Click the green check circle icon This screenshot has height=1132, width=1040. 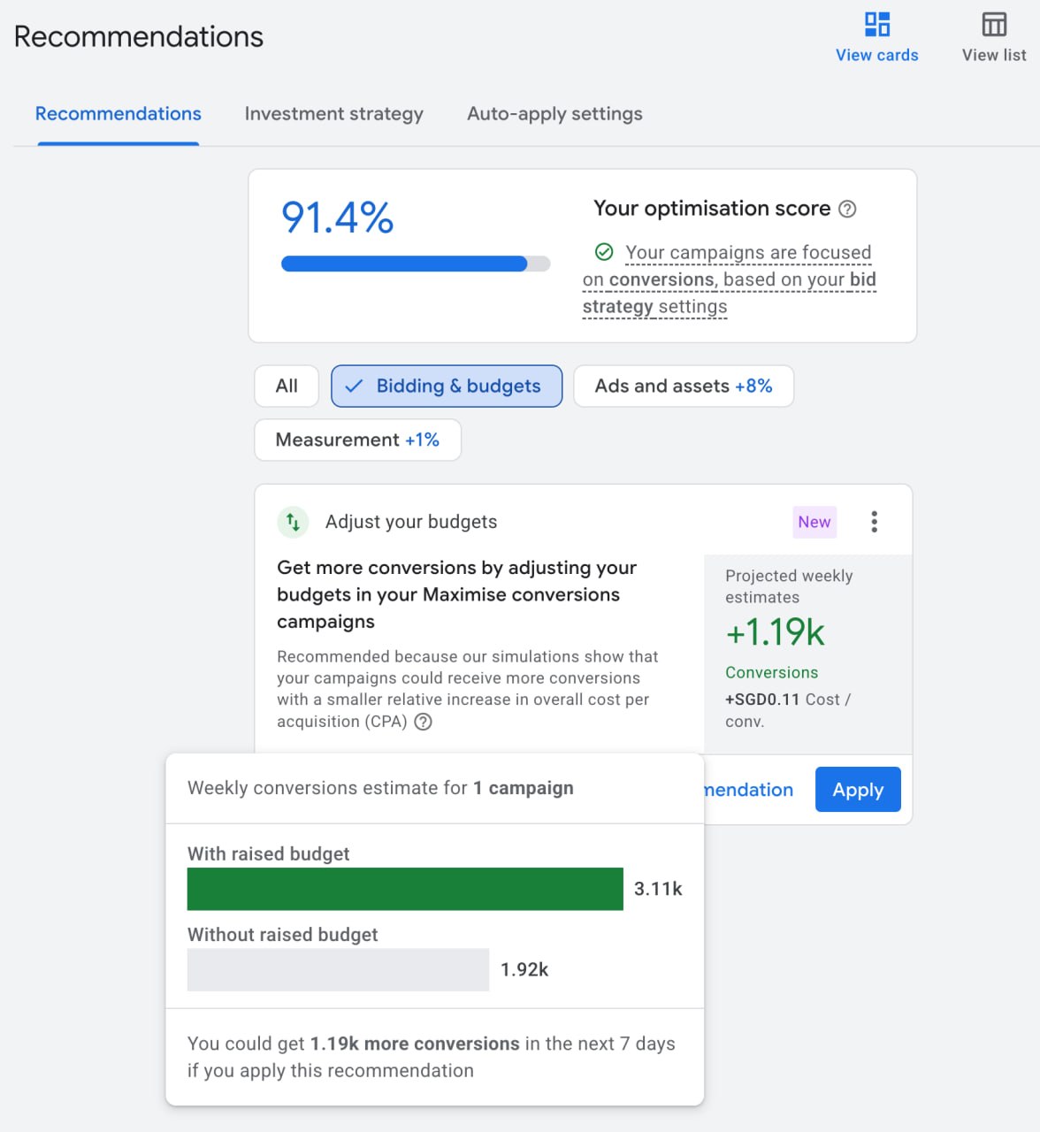[604, 253]
